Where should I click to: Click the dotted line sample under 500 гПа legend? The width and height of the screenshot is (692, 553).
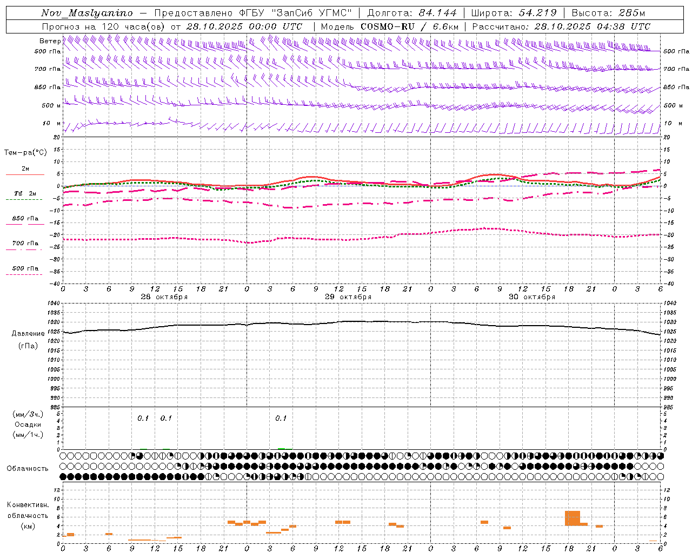[24, 274]
